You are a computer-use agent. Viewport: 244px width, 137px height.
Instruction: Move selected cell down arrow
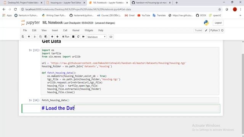click(x=58, y=37)
